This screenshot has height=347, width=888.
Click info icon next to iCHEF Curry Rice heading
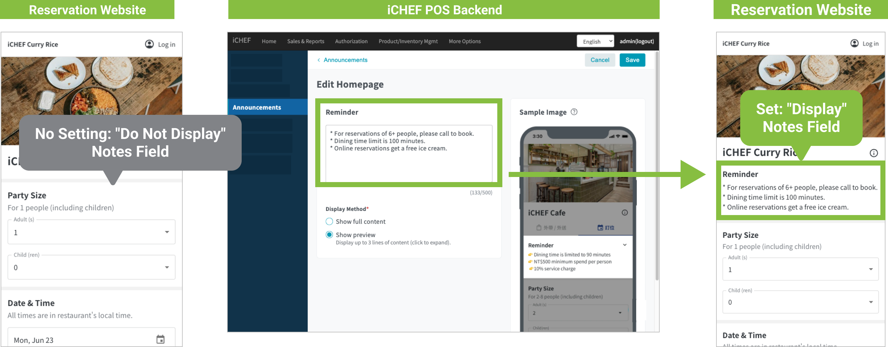point(873,153)
